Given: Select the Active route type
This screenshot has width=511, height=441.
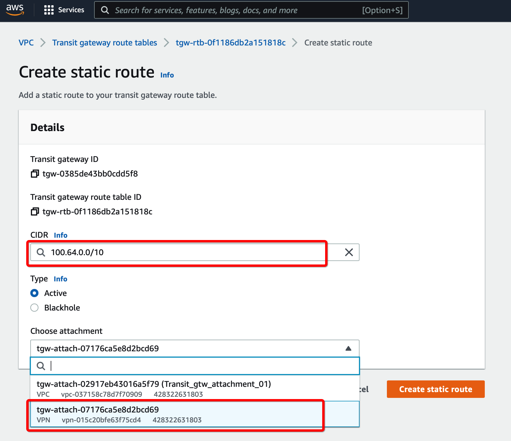Looking at the screenshot, I should tap(34, 293).
